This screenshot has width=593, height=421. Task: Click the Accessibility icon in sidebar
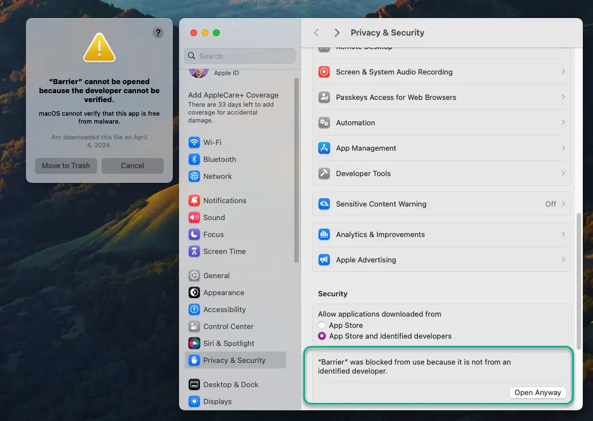coord(194,309)
